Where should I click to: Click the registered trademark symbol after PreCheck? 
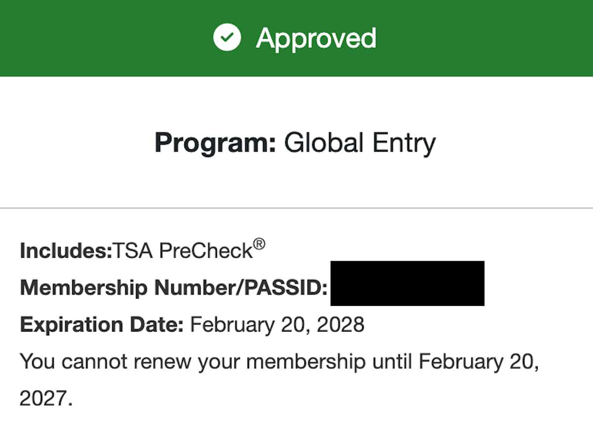coord(259,244)
